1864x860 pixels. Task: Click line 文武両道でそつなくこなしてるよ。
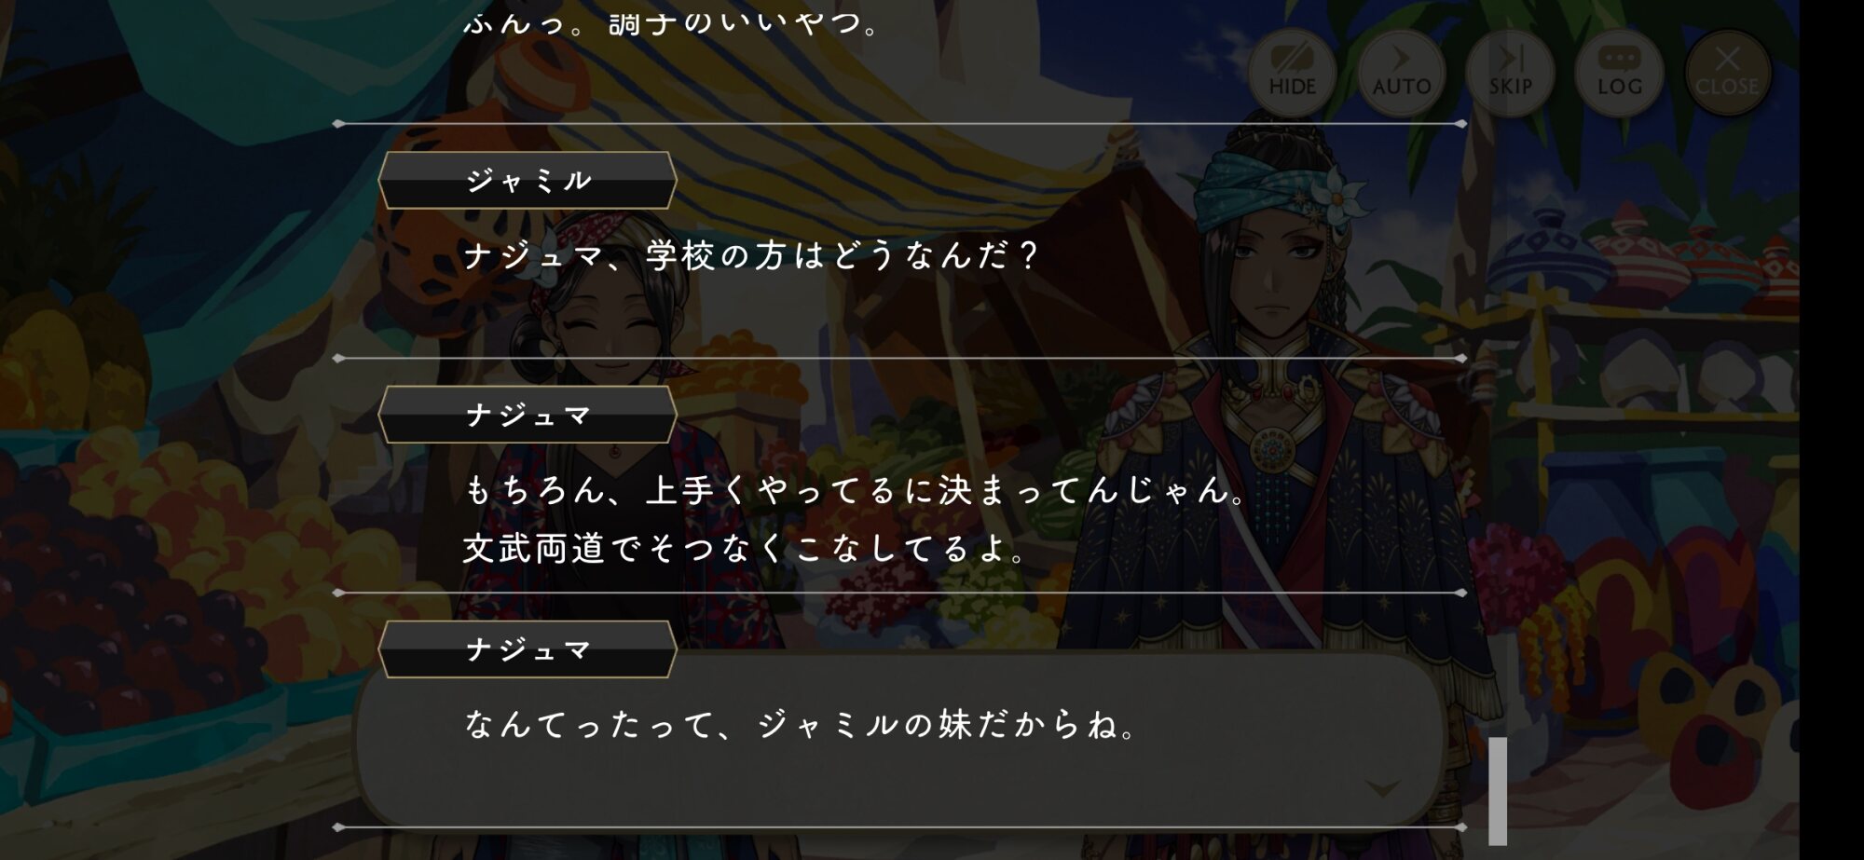tap(746, 548)
